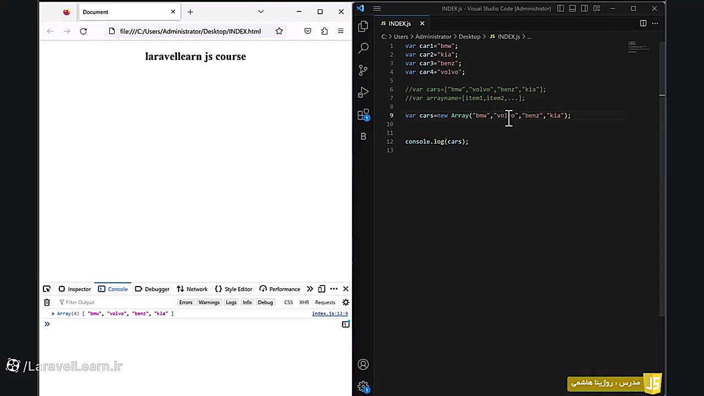The width and height of the screenshot is (704, 396).
Task: Open the Extensions view in VS Code
Action: click(363, 114)
